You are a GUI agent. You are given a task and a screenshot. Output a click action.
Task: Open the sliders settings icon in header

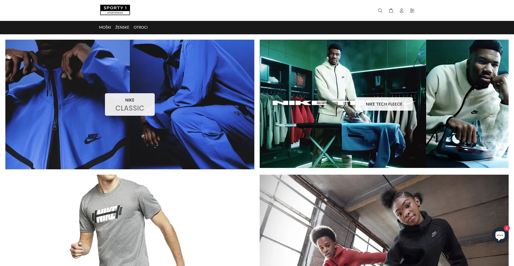pos(412,11)
